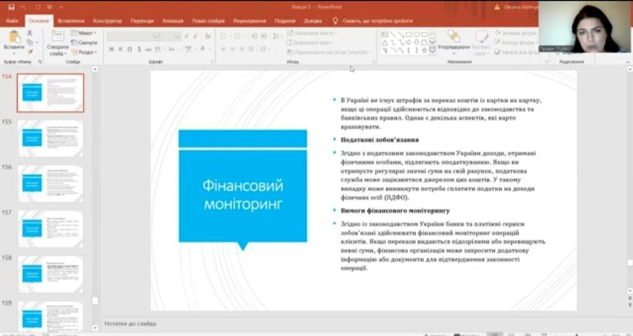Pick the triangle shape in the gallery
Viewport: 633px width, 336px height.
(384, 42)
